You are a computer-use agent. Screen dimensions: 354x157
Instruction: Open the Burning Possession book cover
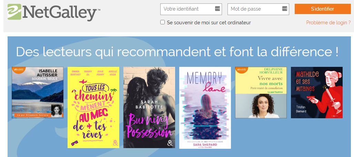[149, 107]
